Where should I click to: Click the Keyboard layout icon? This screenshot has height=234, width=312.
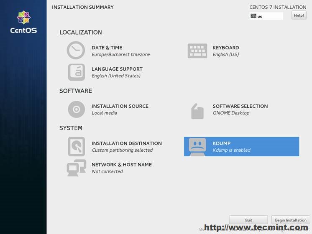pos(197,51)
